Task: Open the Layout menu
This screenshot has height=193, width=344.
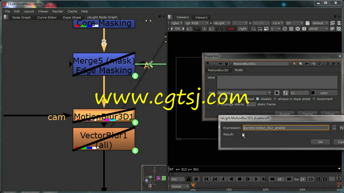Action: [29, 11]
